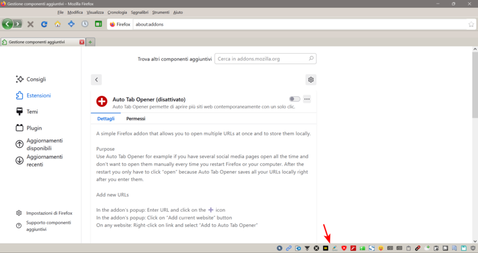This screenshot has height=253, width=478.
Task: Stop loading with the X toolbar icon
Action: point(30,24)
